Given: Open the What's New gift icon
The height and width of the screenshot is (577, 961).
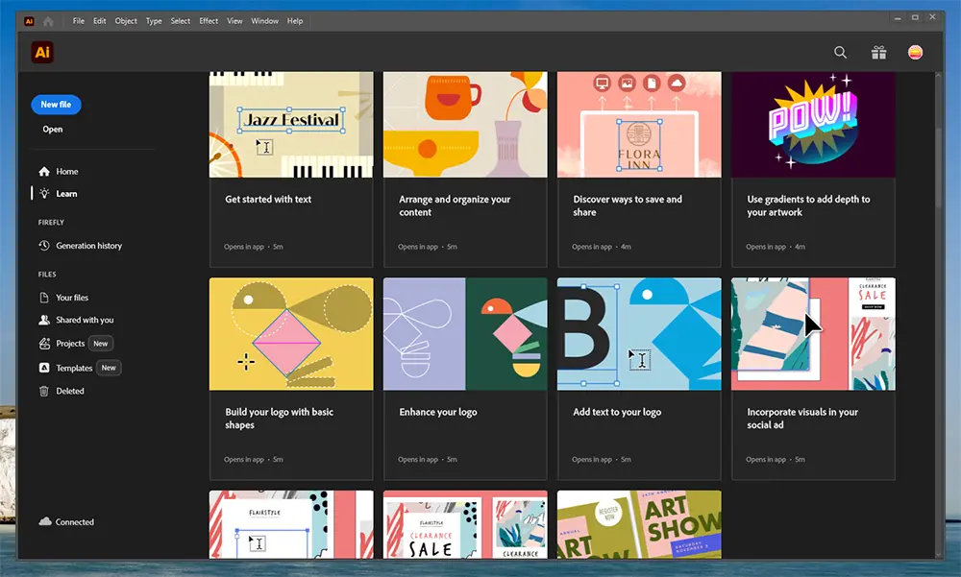Looking at the screenshot, I should click(879, 53).
